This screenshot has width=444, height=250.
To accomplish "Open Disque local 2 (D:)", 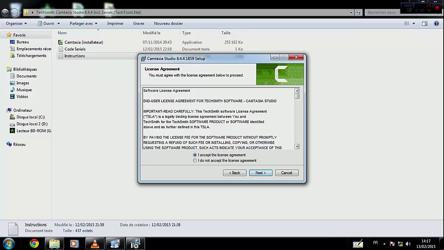I will point(32,124).
